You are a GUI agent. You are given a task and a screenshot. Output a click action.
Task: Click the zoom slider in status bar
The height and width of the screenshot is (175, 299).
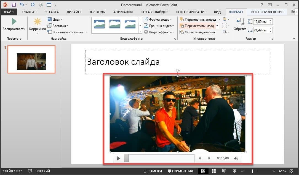258,171
